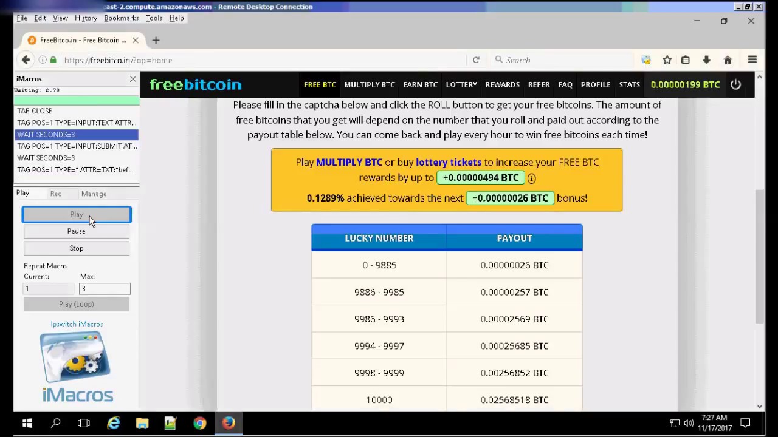
Task: Select the TAG INPUT:SUBMIT macro line
Action: pos(77,146)
